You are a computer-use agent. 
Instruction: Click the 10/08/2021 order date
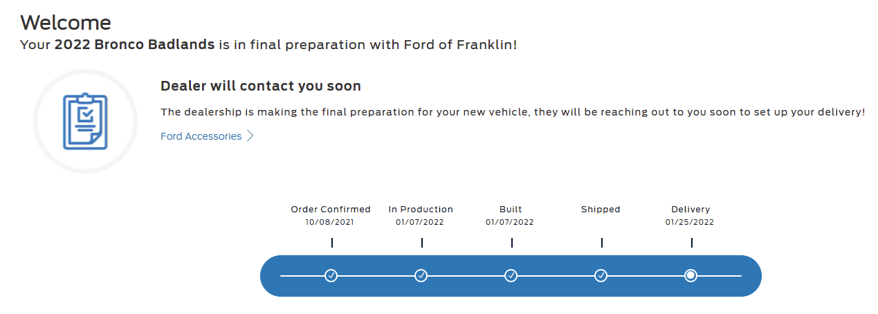(x=330, y=222)
